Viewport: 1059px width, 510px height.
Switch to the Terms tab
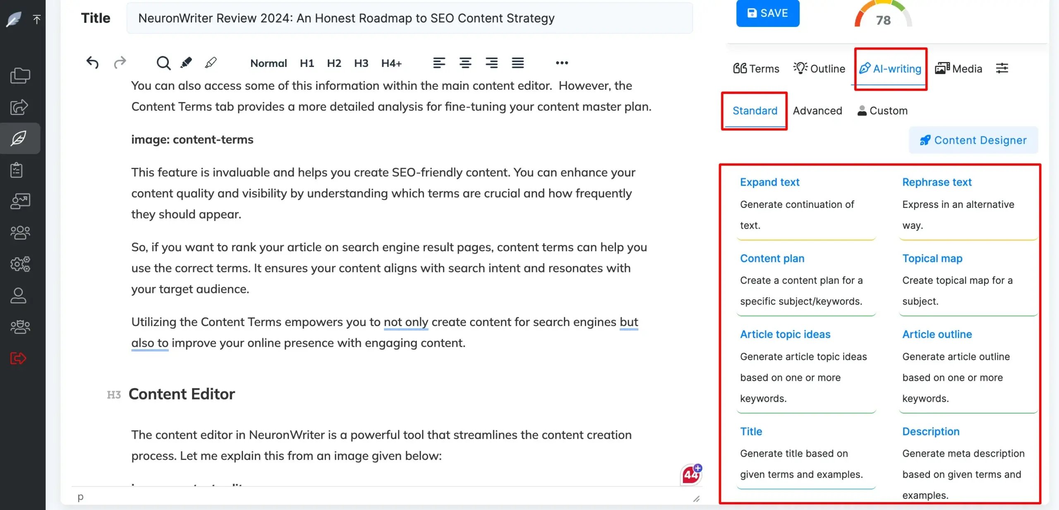point(756,69)
